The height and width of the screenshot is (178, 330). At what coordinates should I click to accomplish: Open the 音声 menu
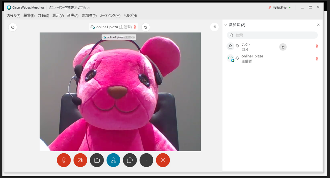tap(73, 16)
